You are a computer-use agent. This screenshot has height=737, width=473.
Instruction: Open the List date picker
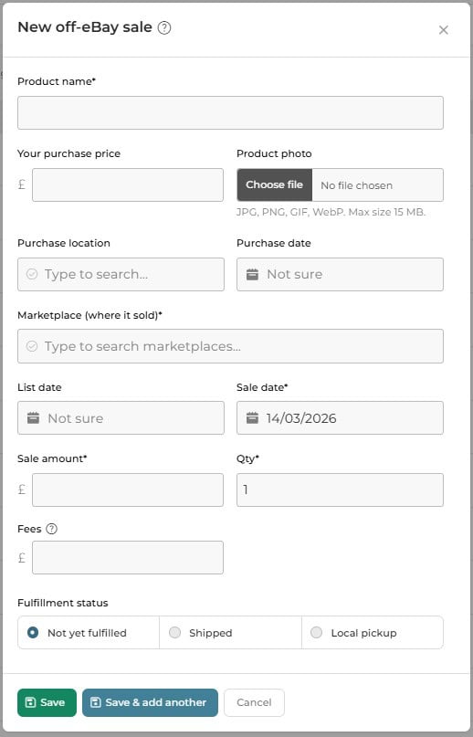coord(121,418)
